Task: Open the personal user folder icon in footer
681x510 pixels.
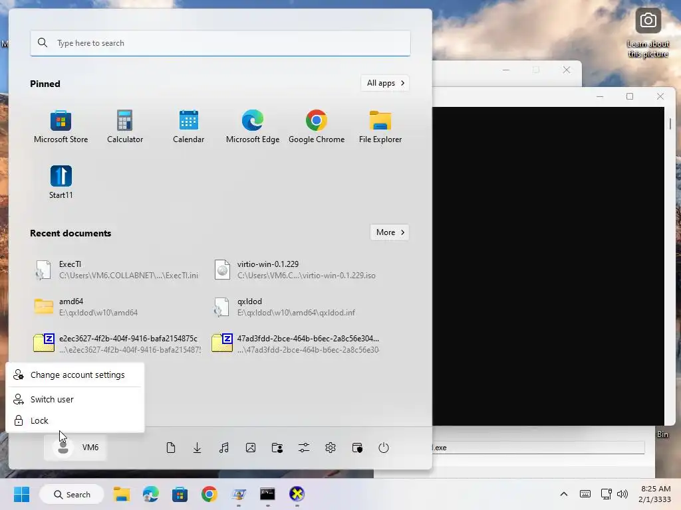Action: pos(277,448)
